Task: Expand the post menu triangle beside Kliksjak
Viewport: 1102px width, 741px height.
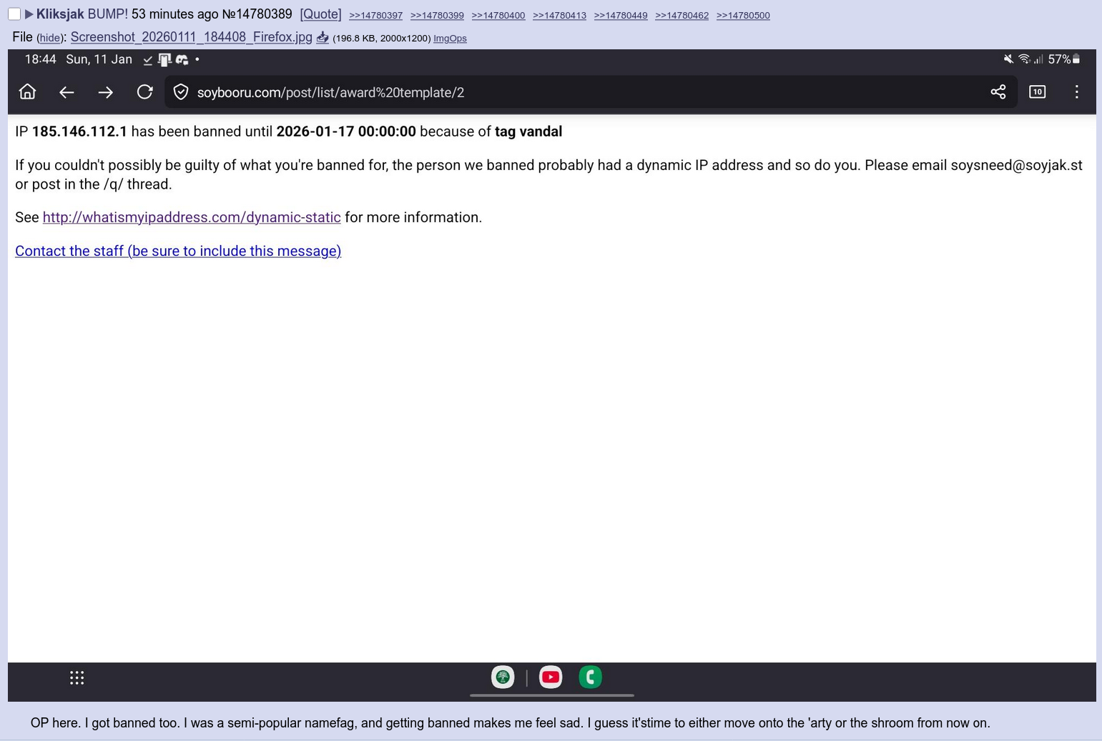Action: pos(29,14)
